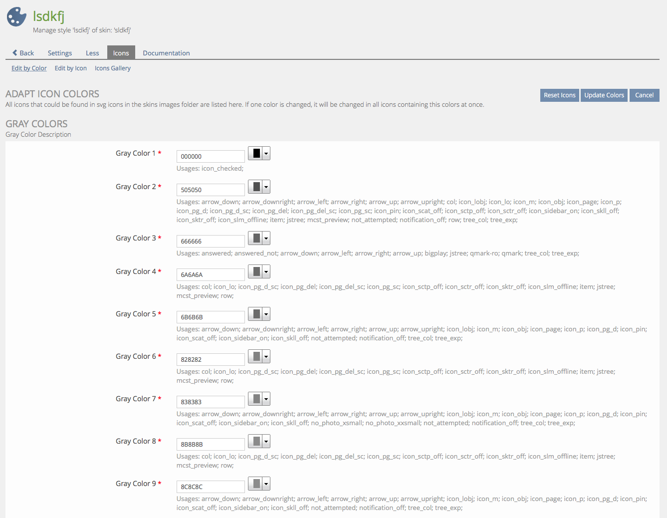Viewport: 667px width, 518px height.
Task: Expand the Gray Color 2 color picker arrow
Action: click(x=266, y=187)
